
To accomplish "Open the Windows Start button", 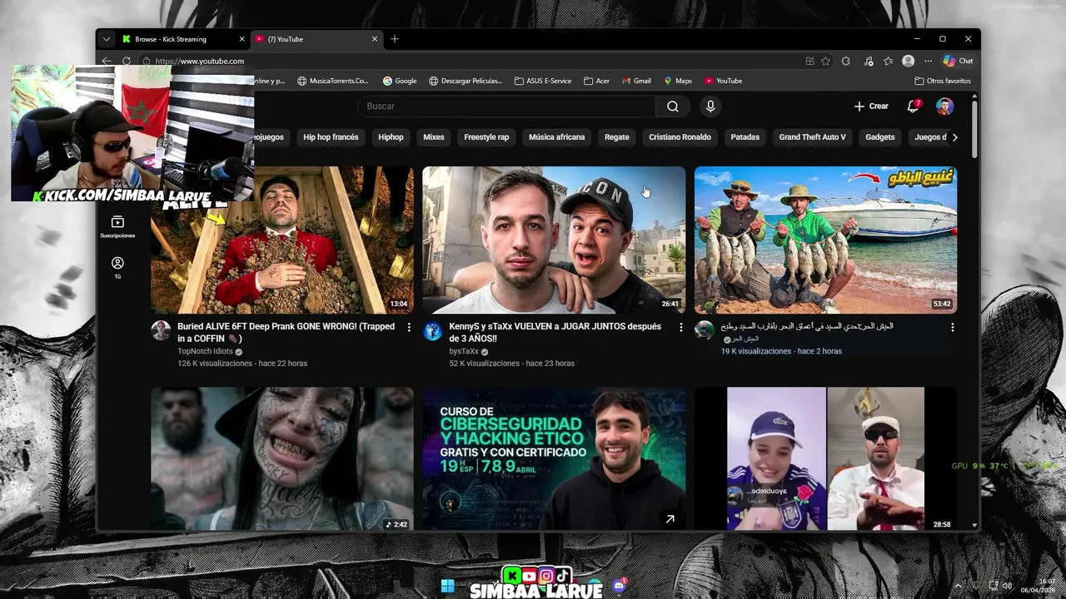I will (x=448, y=586).
